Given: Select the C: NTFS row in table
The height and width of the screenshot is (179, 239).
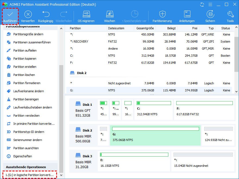Looking at the screenshot, I should (149, 56).
